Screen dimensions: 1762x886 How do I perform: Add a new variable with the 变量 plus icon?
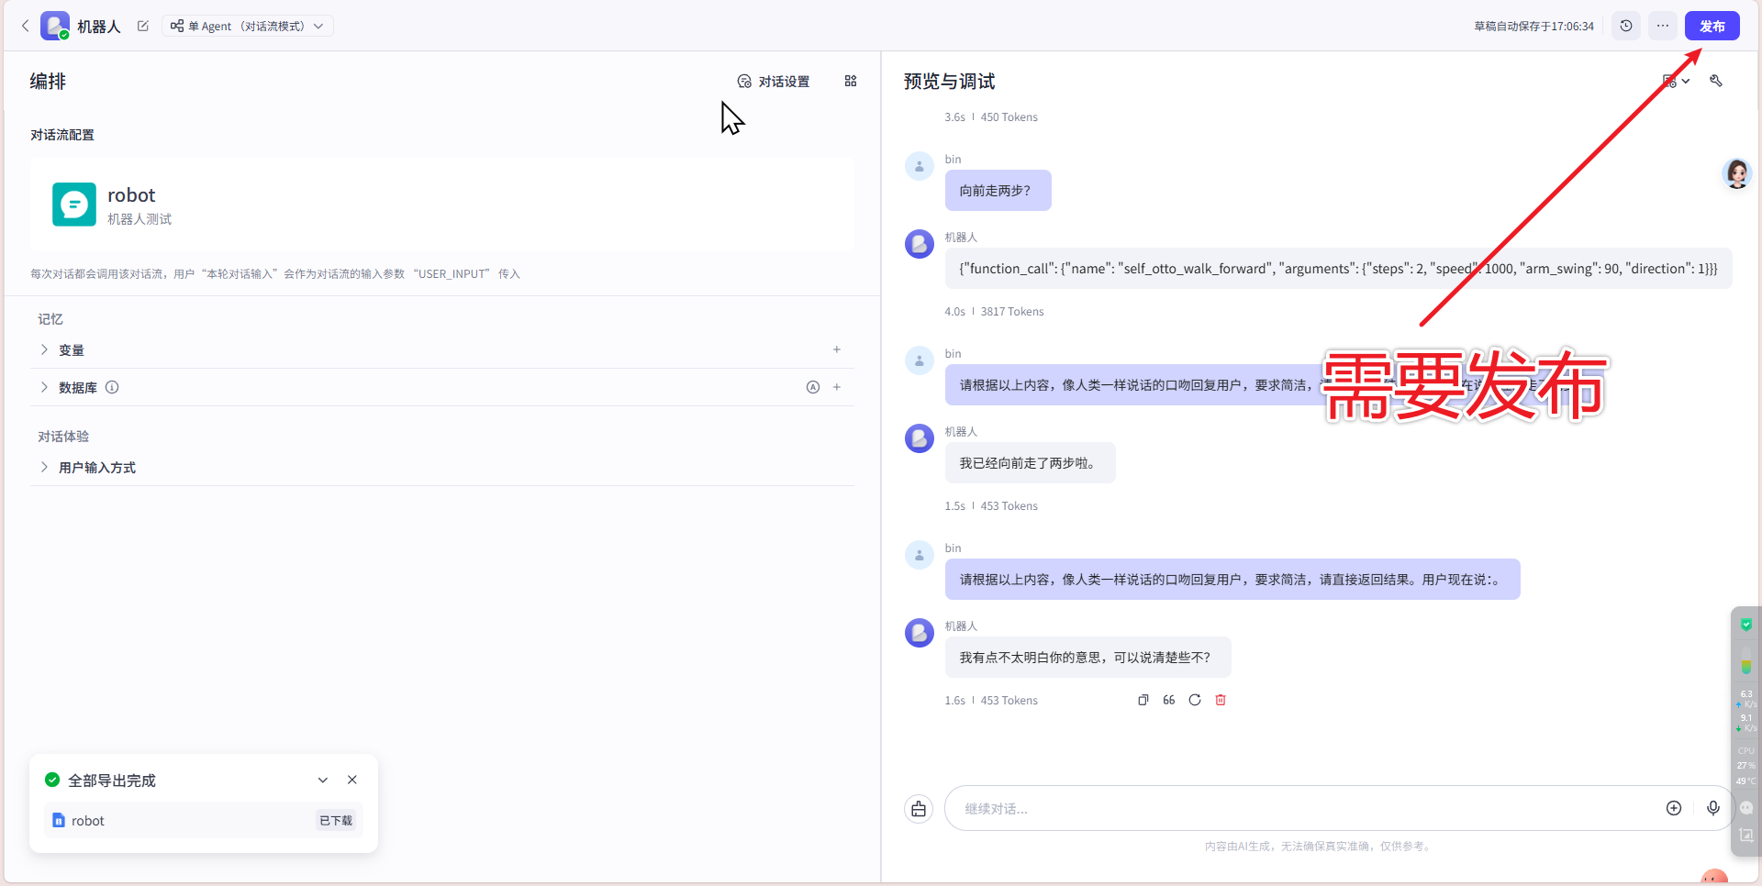click(837, 349)
